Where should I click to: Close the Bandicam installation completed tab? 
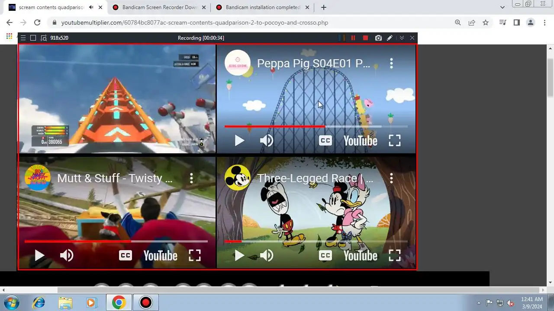coord(307,7)
